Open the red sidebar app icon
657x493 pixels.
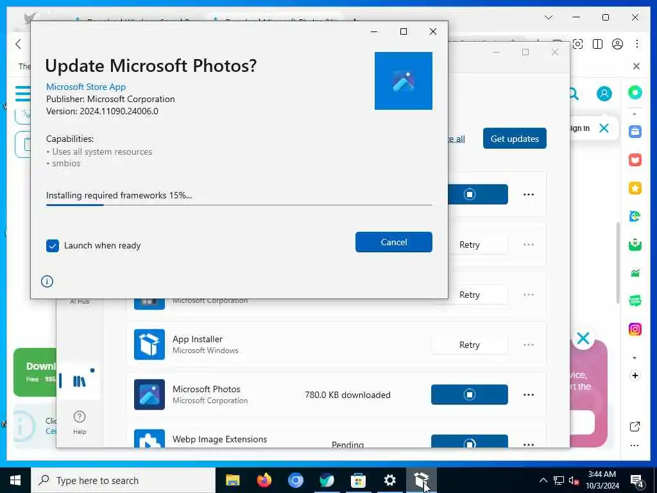point(635,160)
